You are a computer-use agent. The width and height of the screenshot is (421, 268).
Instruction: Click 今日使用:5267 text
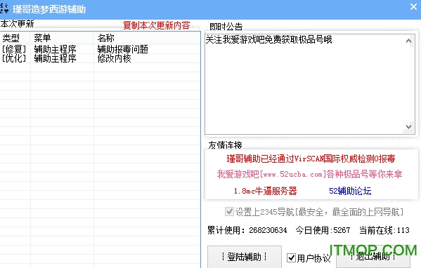pos(323,230)
